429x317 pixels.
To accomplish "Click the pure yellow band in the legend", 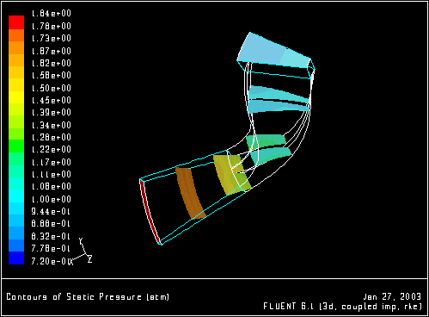I will coord(16,97).
